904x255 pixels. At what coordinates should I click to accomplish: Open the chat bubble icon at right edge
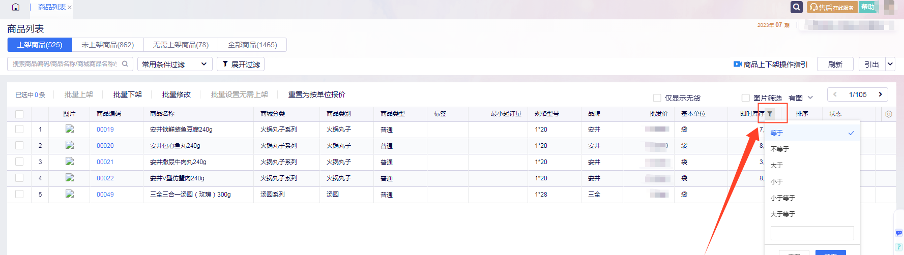[x=899, y=233]
